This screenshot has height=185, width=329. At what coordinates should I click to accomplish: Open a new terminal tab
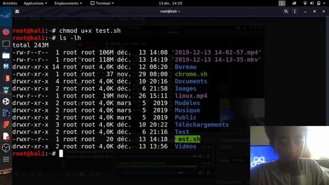[17, 11]
